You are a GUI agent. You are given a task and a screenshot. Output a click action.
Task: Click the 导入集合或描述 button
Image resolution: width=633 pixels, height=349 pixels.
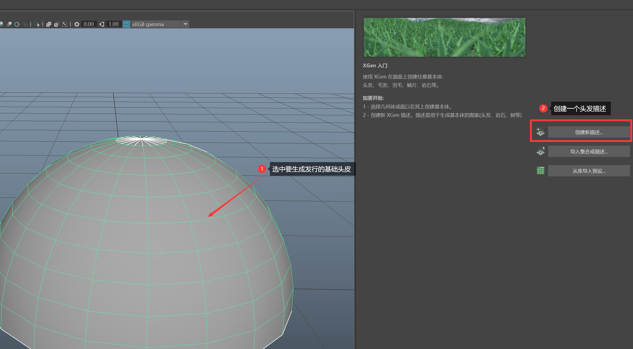(x=589, y=151)
